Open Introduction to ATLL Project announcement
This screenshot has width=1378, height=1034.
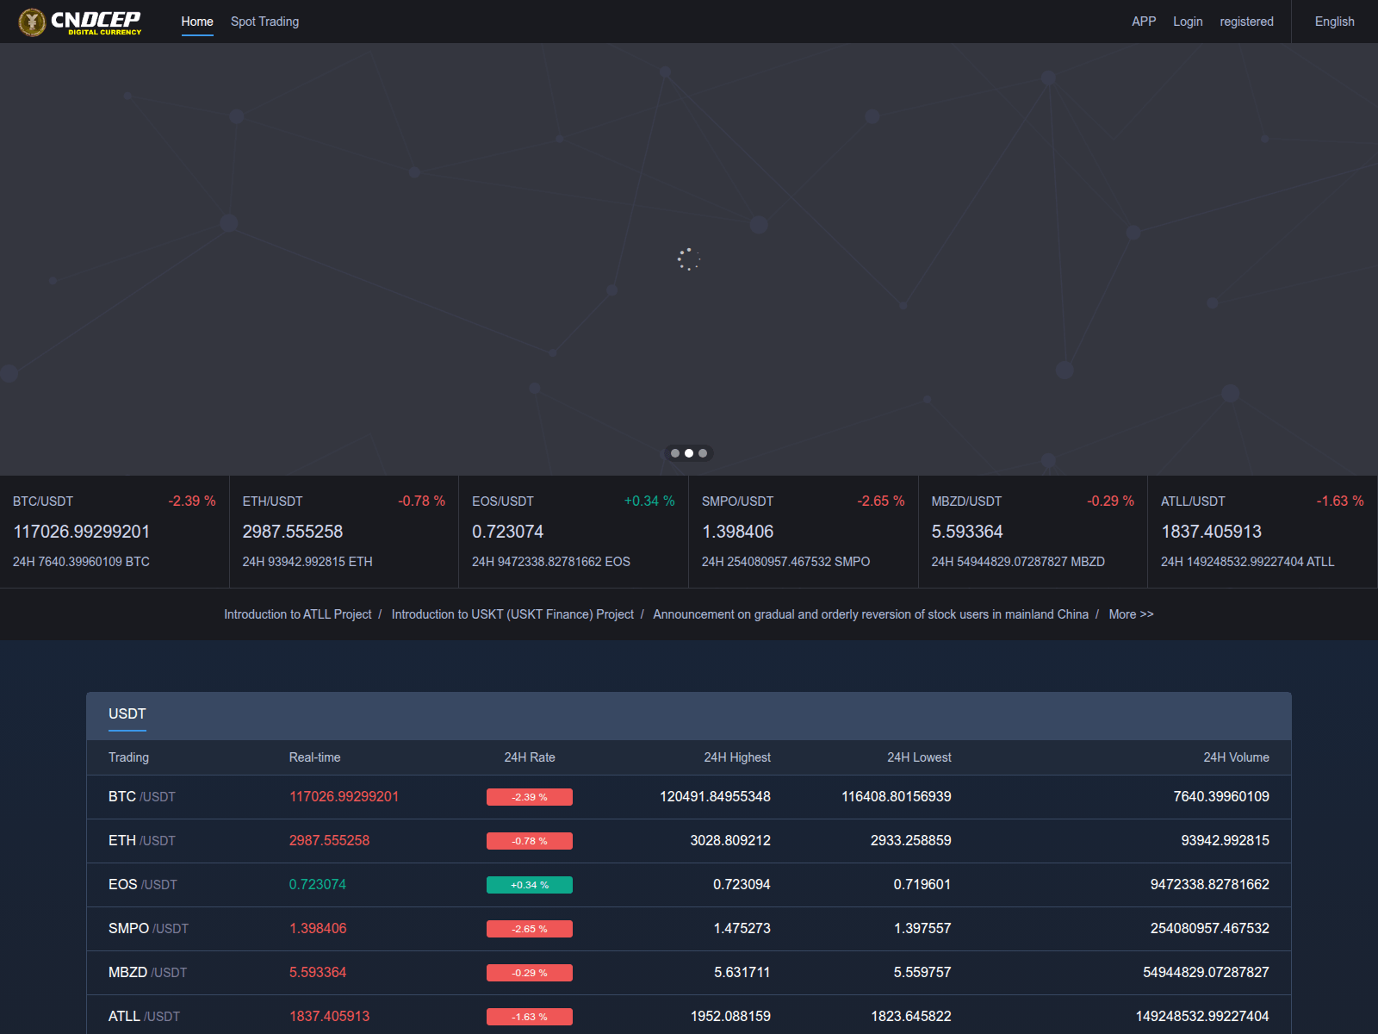[x=297, y=614]
